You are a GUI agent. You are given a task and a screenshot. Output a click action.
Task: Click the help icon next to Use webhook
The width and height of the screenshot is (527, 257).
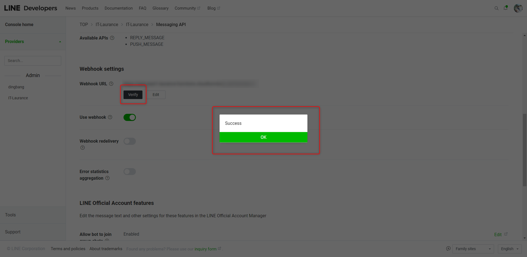point(110,117)
